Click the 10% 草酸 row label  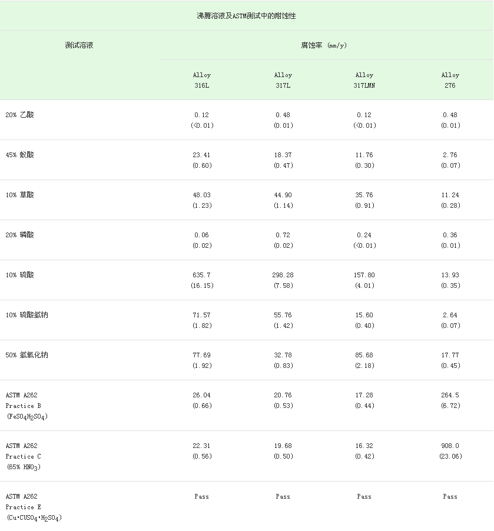[x=19, y=195]
